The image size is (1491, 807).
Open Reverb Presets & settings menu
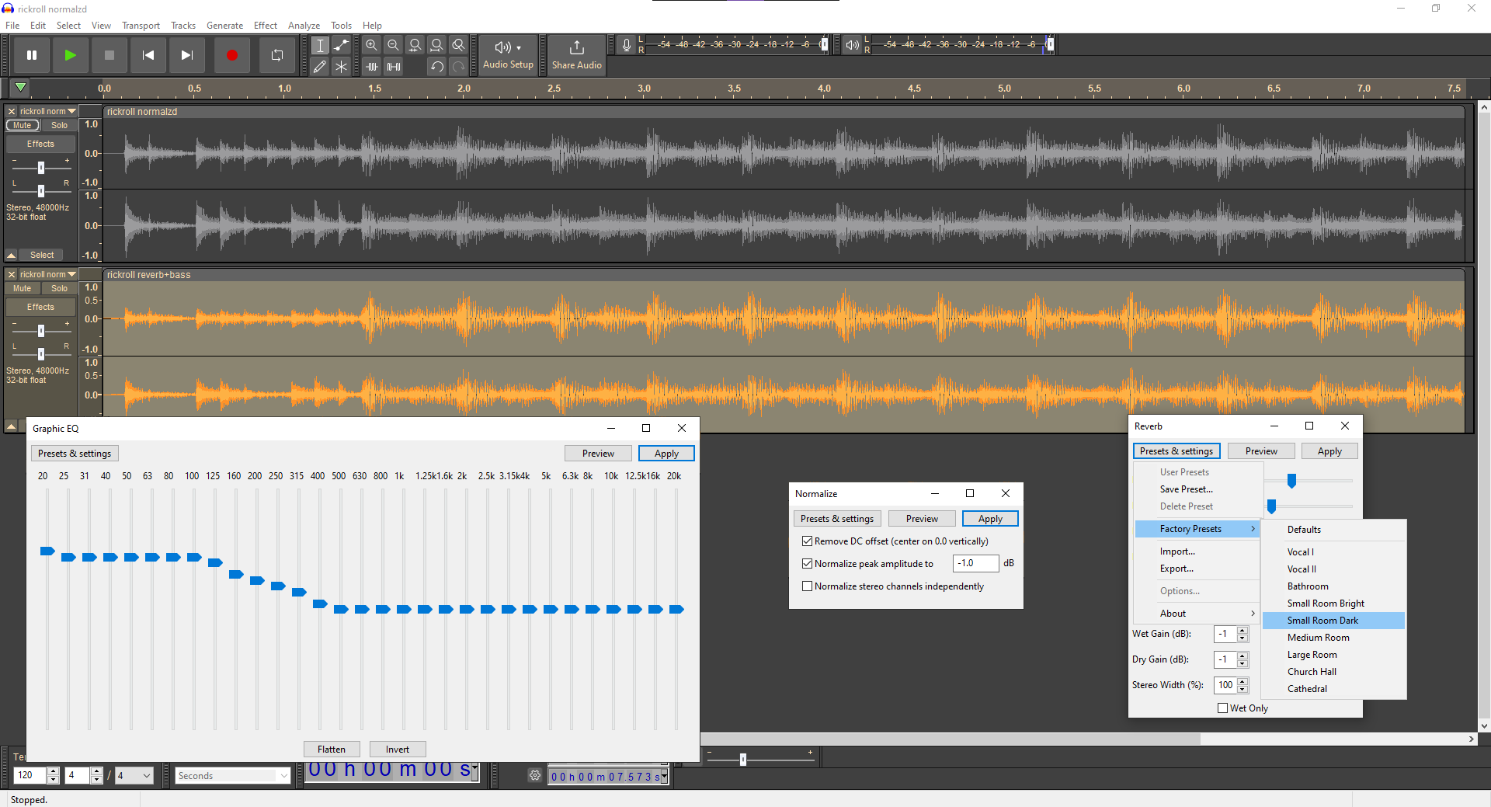(1176, 451)
